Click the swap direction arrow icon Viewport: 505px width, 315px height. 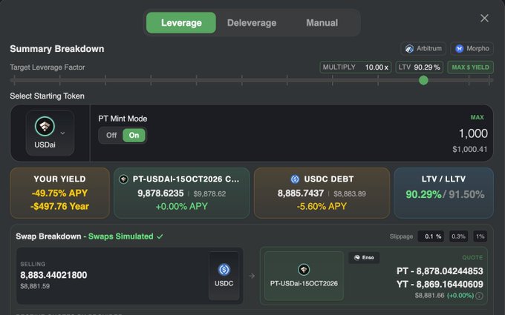tap(252, 276)
